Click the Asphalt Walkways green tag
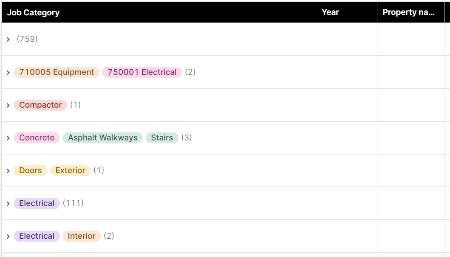Screen dimensions: 450x257 click(x=103, y=138)
